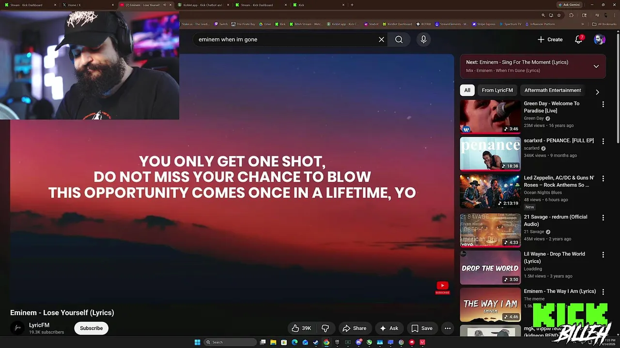Open Steam from the taskbar
This screenshot has height=348, width=620.
click(316, 342)
